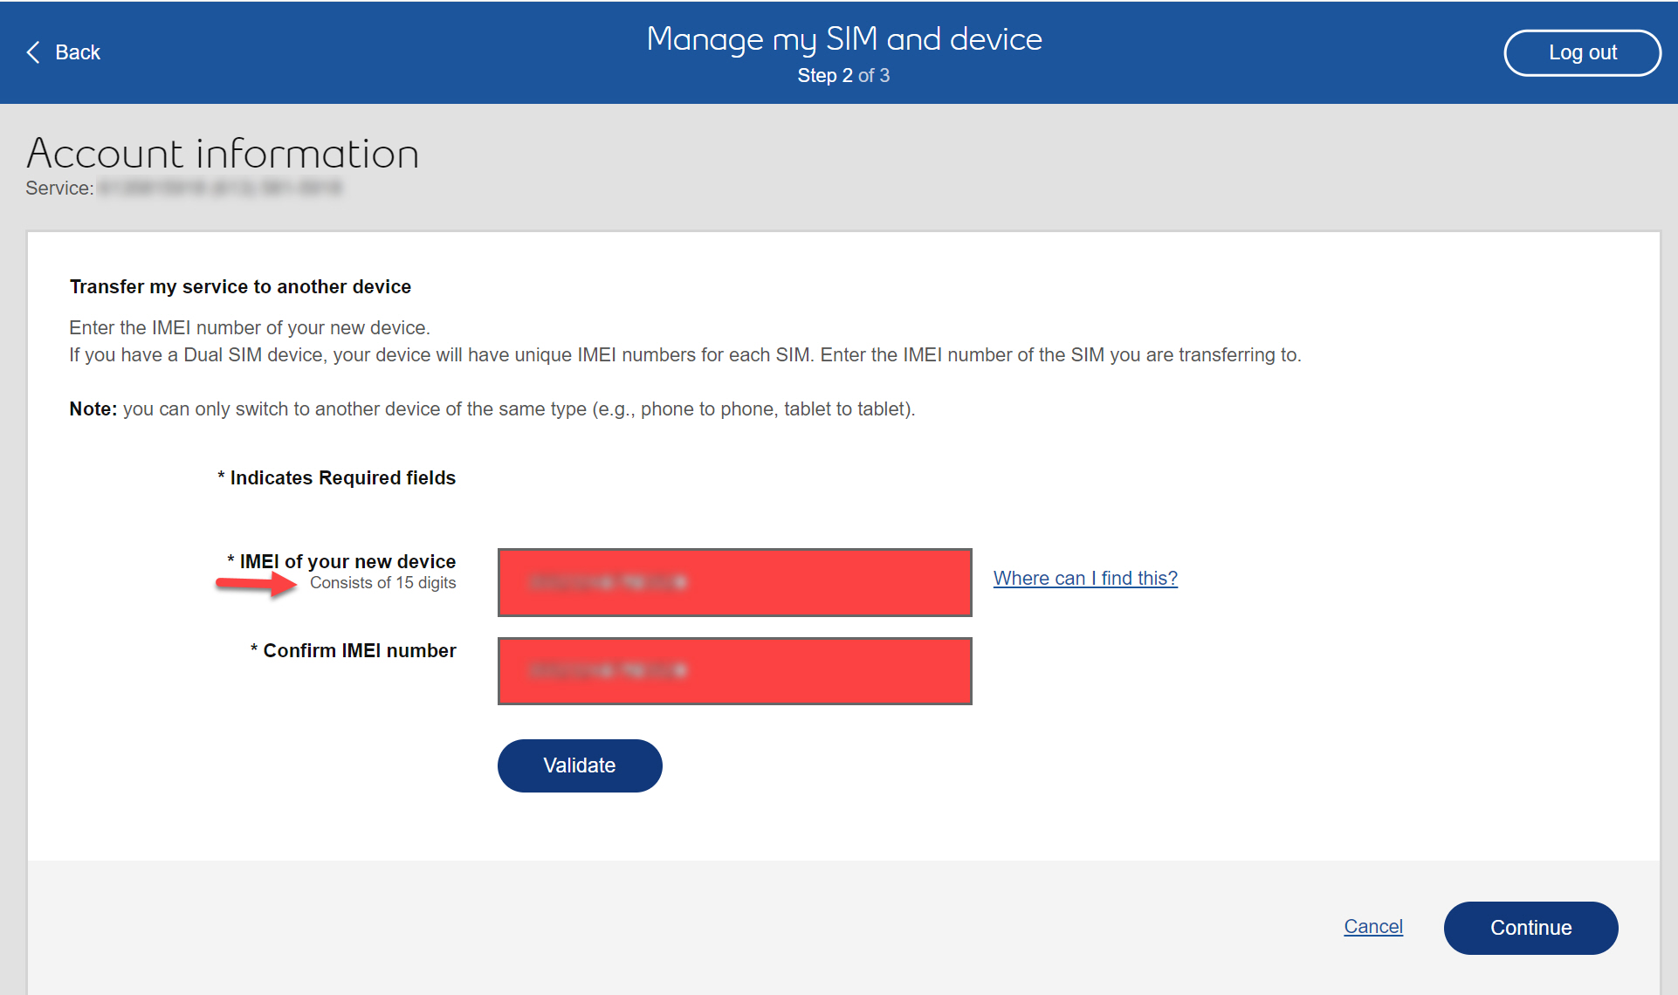Click the IMEI of your new device label
The width and height of the screenshot is (1678, 995).
[347, 561]
